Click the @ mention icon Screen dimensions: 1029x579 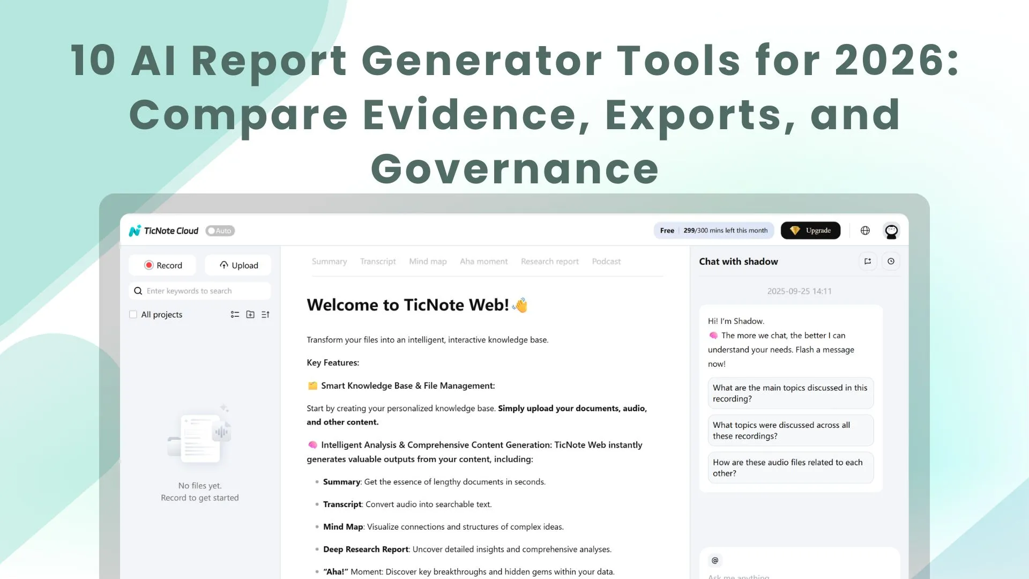[715, 561]
